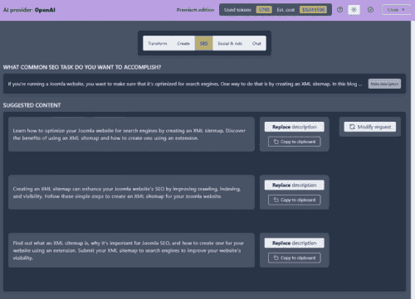Viewport: 415px width, 299px height.
Task: Copy 'Find out what' suggestion to clipboard
Action: click(x=295, y=258)
